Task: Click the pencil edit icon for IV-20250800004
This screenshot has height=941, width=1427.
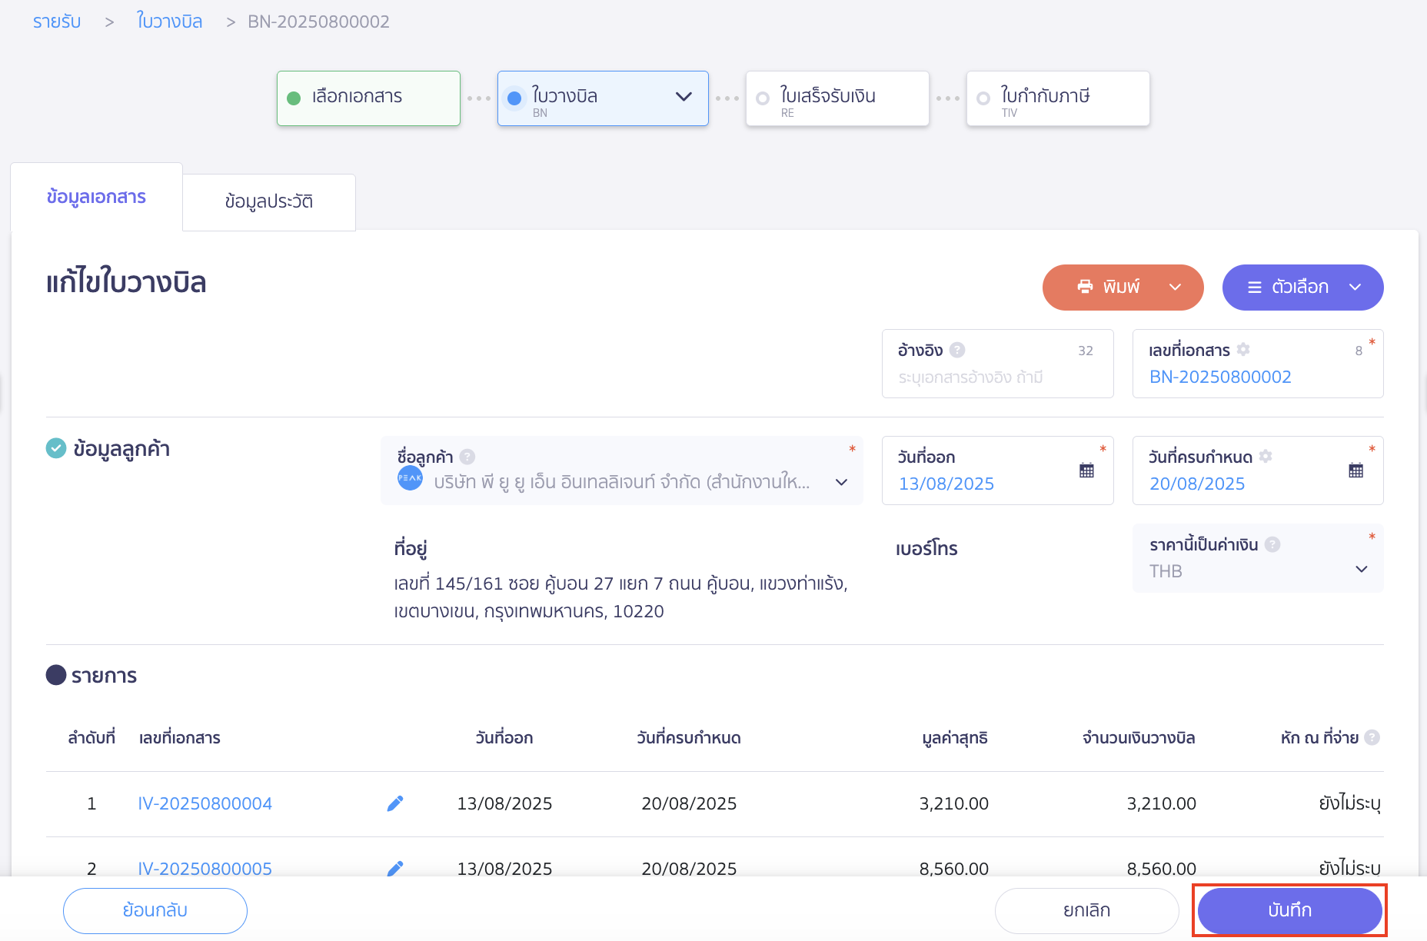Action: pos(395,803)
